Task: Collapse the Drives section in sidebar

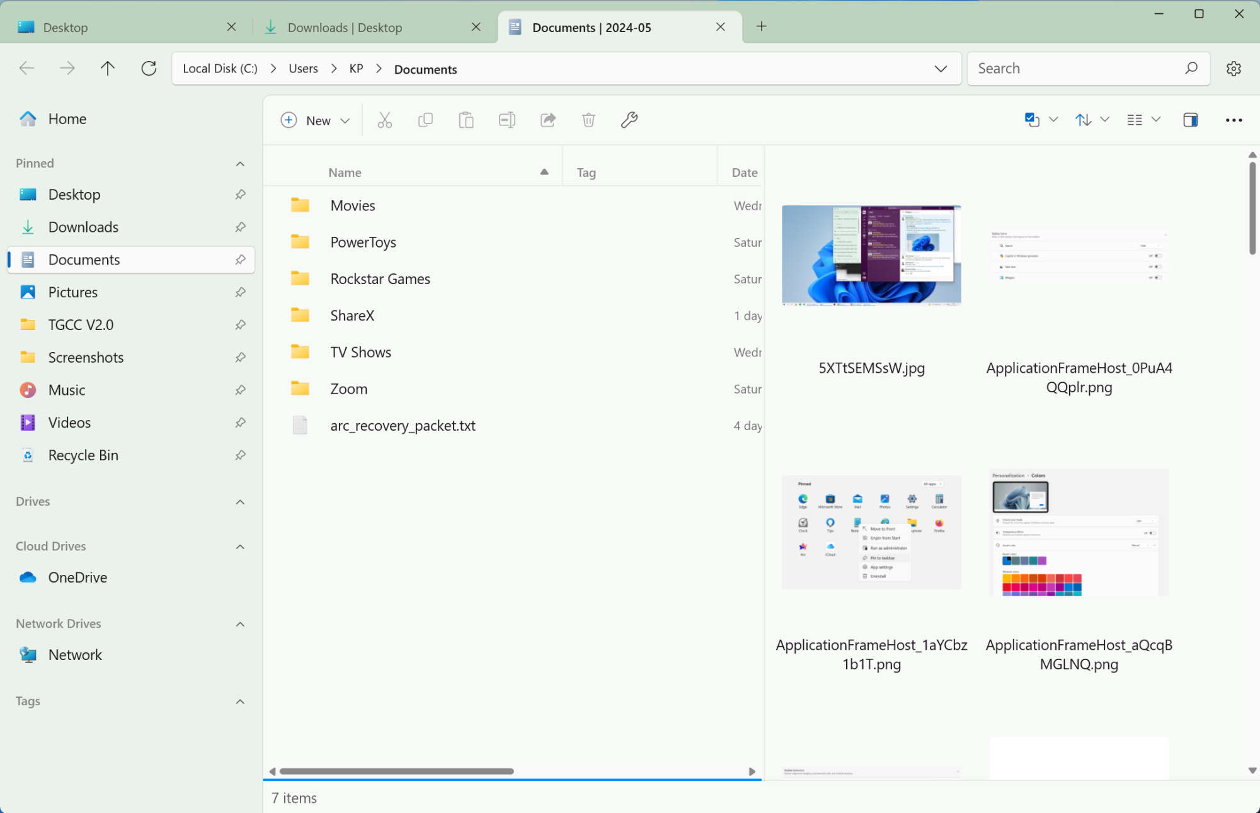Action: (241, 501)
